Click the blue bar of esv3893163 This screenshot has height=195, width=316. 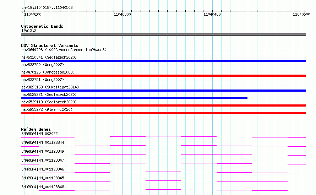click(x=163, y=91)
